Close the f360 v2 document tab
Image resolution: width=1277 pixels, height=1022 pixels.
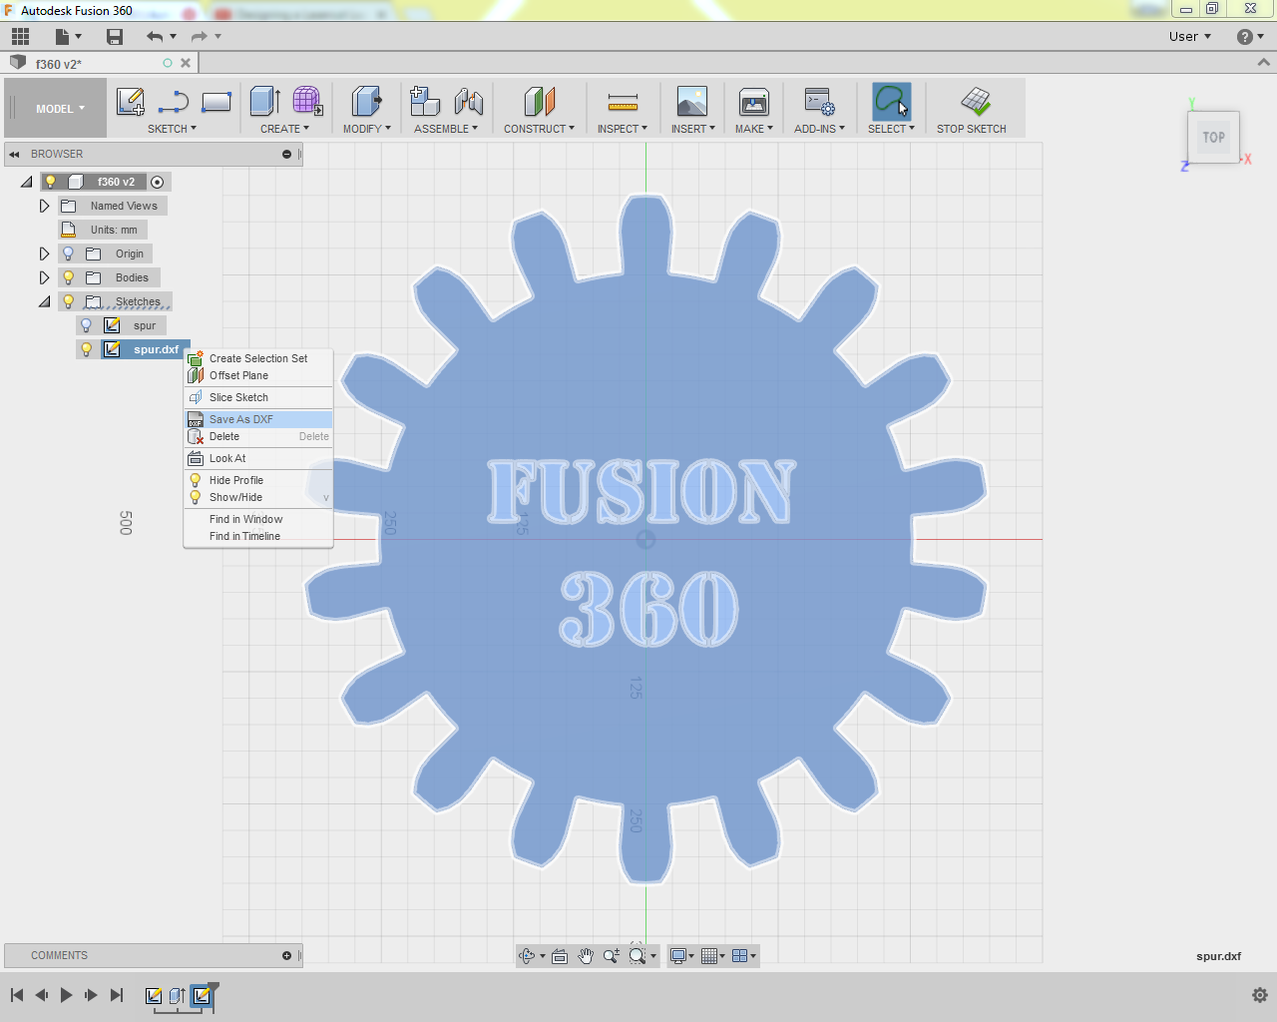point(186,63)
